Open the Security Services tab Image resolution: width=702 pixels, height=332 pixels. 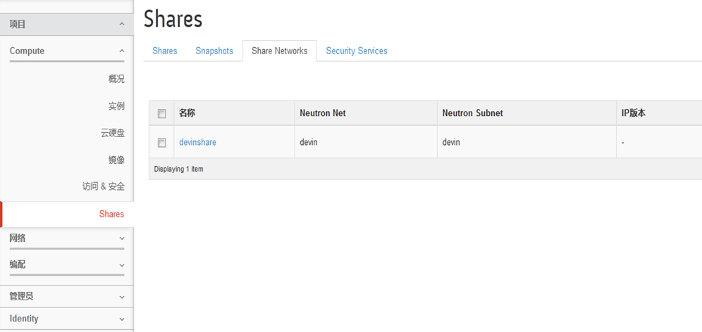(357, 51)
